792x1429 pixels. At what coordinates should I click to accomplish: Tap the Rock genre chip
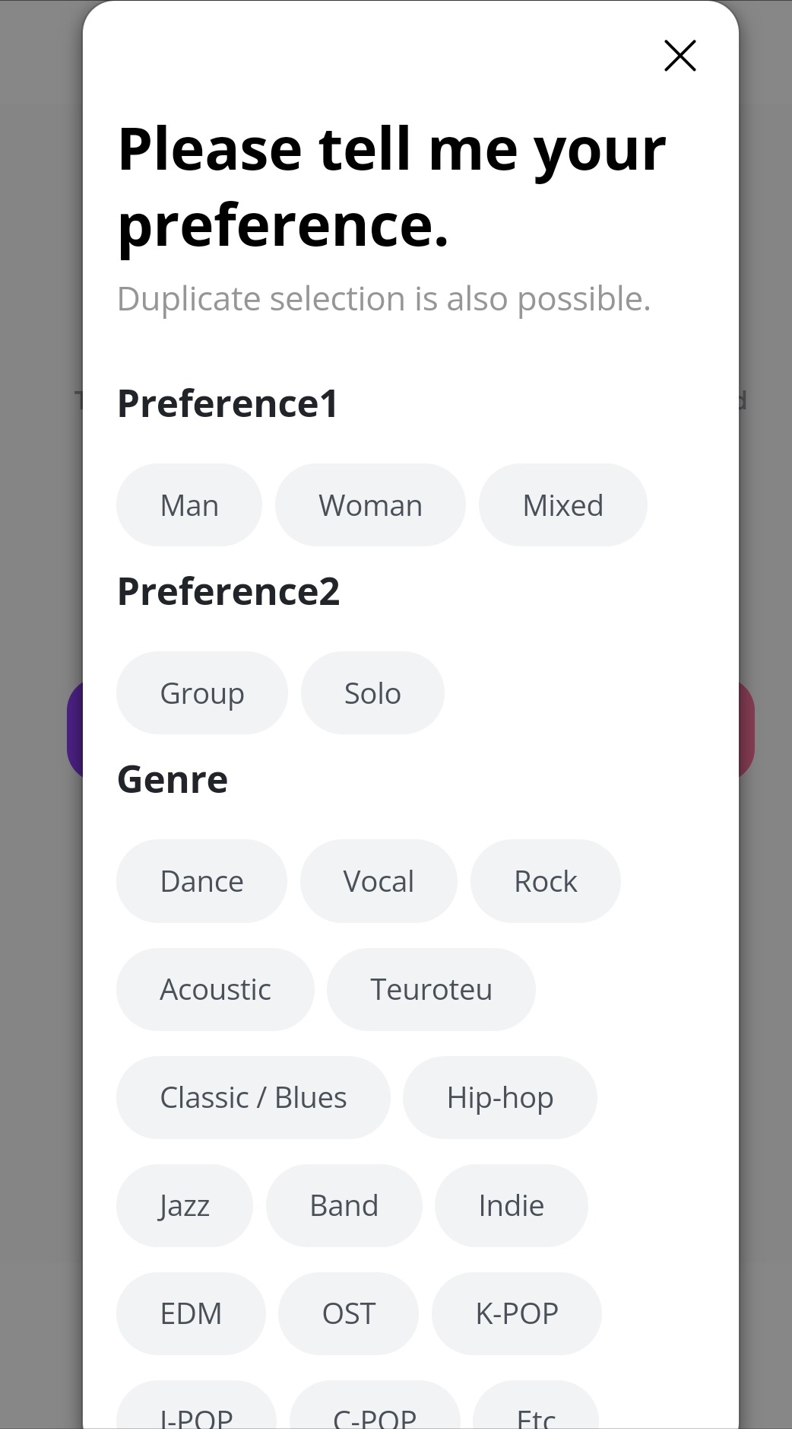(545, 881)
